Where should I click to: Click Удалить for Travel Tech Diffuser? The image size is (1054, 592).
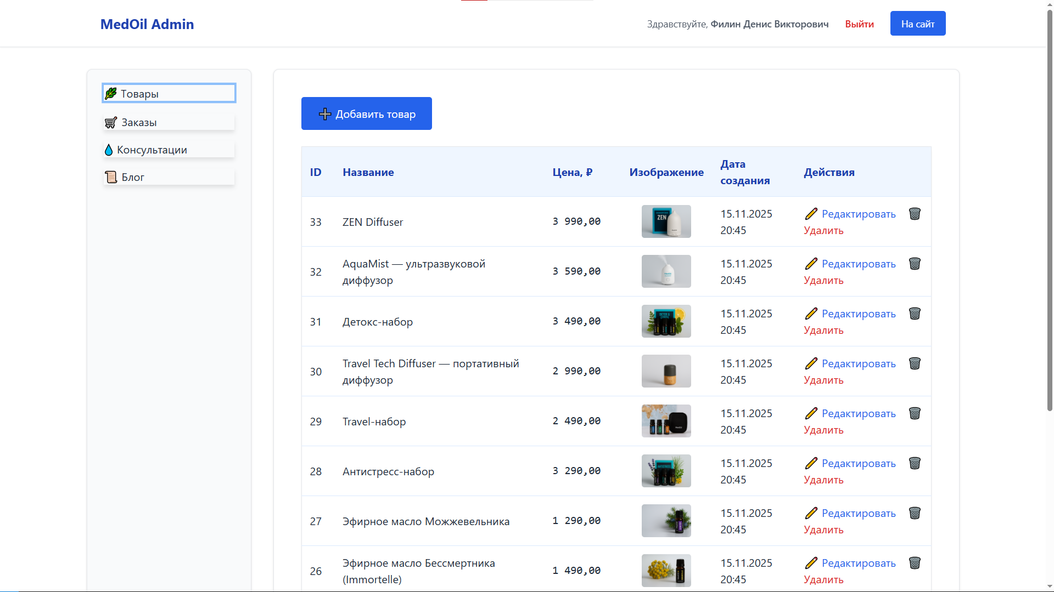click(x=823, y=380)
